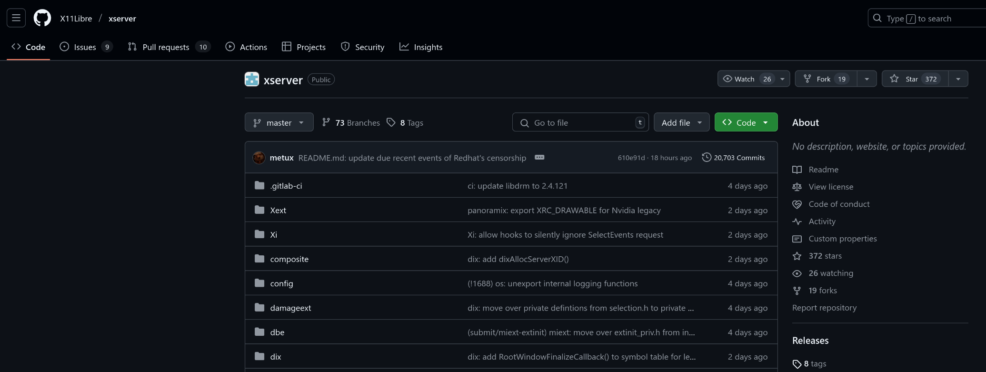This screenshot has width=986, height=372.
Task: Open the Watch notifications dropdown
Action: click(754, 79)
